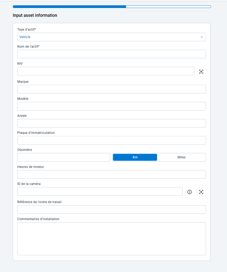
Task: Focus the NIV text field
Action: [x=106, y=71]
